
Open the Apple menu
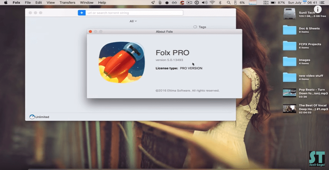coord(5,3)
